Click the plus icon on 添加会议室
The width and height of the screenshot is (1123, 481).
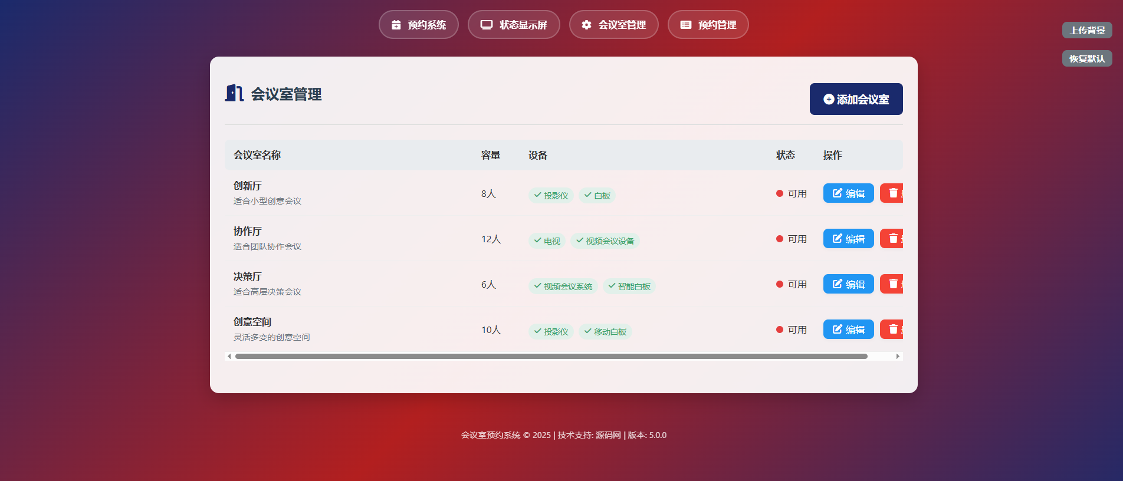point(829,100)
